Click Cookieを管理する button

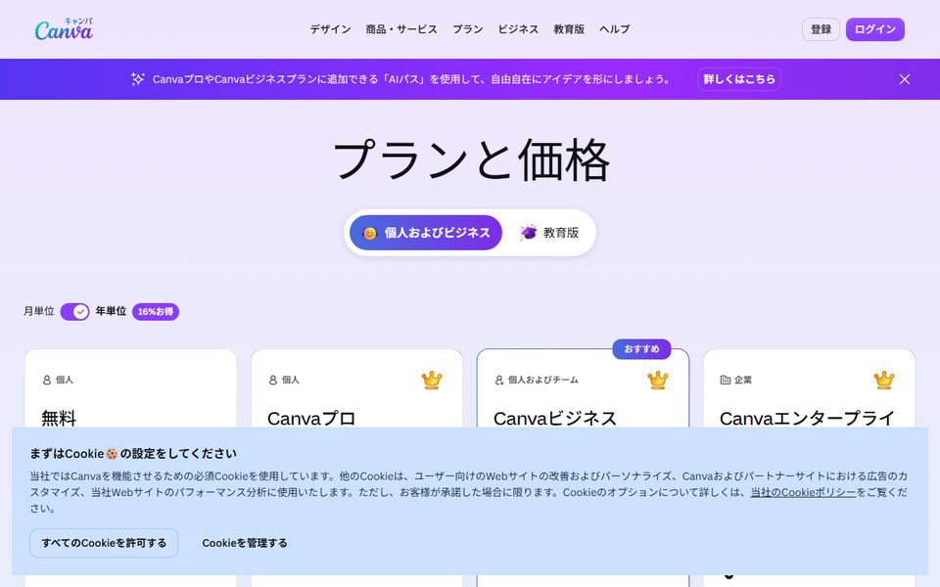click(245, 543)
